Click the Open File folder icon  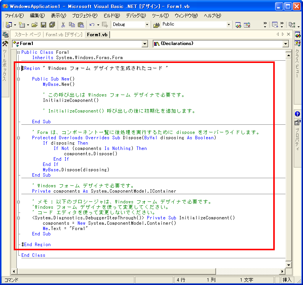click(35, 24)
